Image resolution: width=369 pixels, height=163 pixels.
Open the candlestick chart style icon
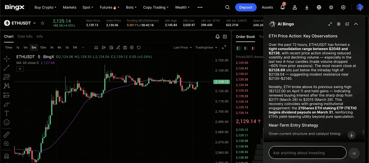coord(103,48)
